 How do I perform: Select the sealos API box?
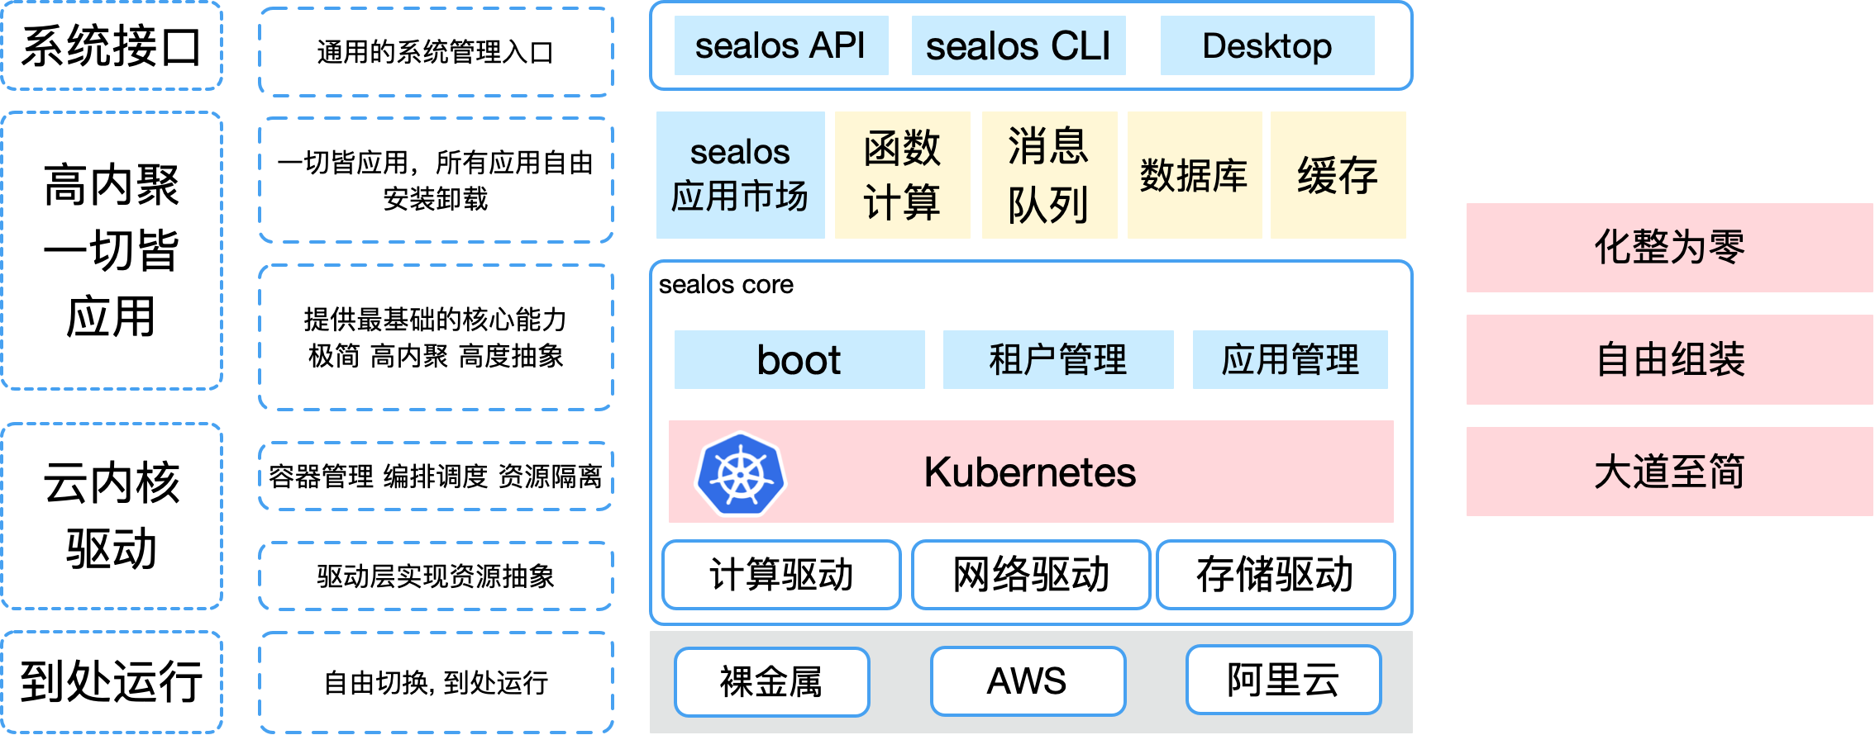point(781,45)
